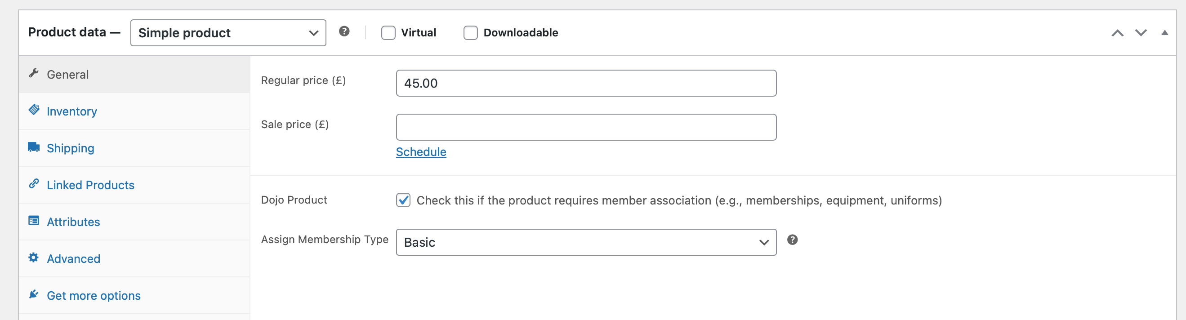
Task: Click the help icon beside product type
Action: pos(344,31)
